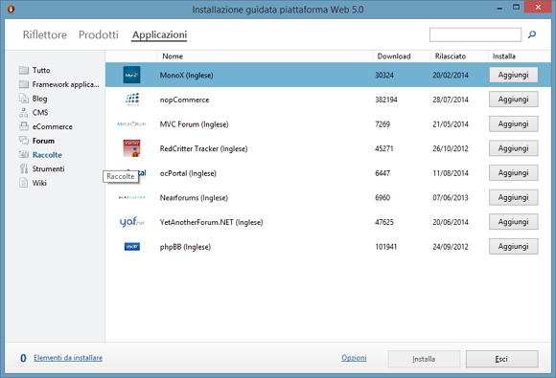
Task: Click download count 382194
Action: (386, 100)
